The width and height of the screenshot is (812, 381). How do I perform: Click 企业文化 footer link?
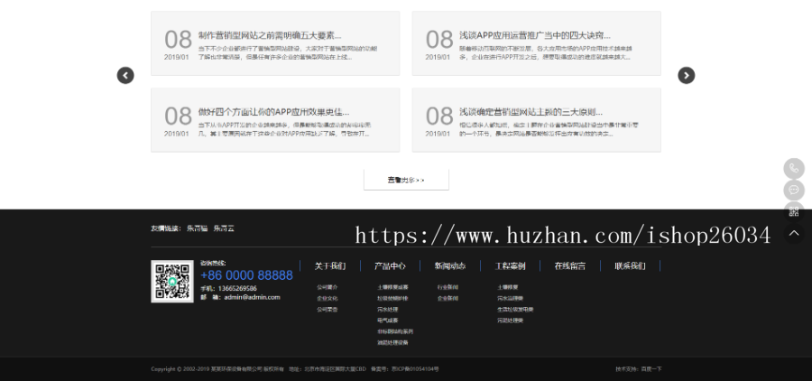(x=328, y=299)
